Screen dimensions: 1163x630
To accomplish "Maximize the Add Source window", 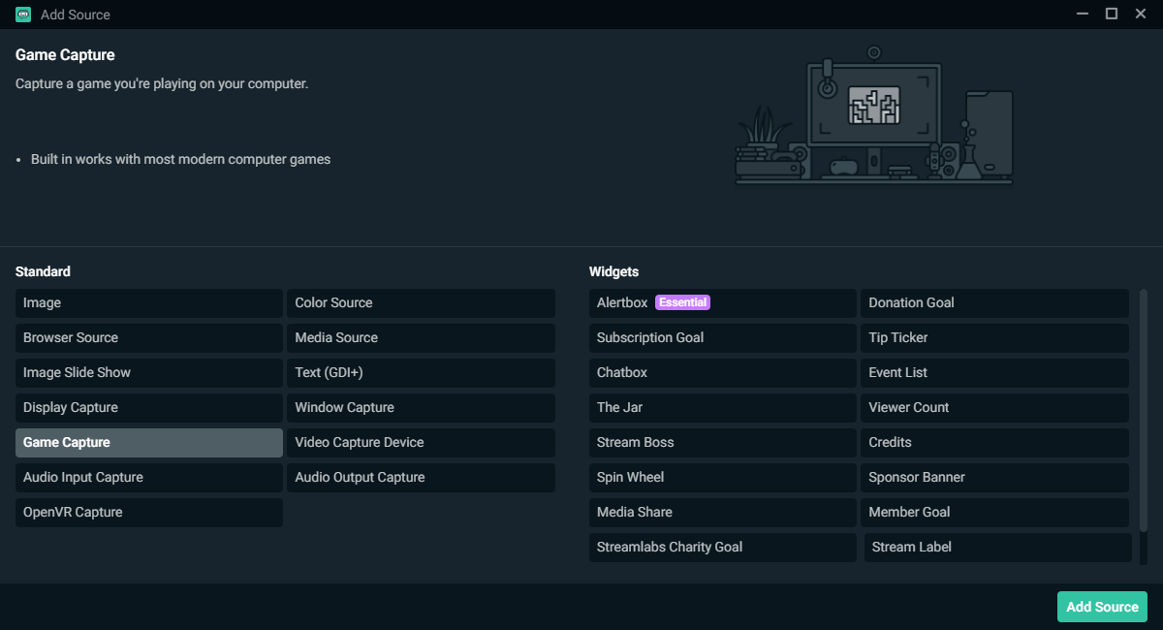I will (x=1112, y=14).
